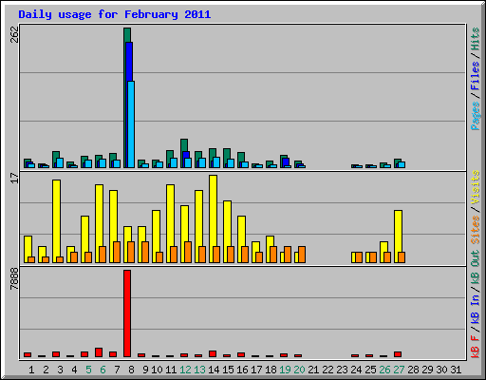Click the '262' hits axis maximum label
This screenshot has height=380, width=486.
(x=15, y=34)
